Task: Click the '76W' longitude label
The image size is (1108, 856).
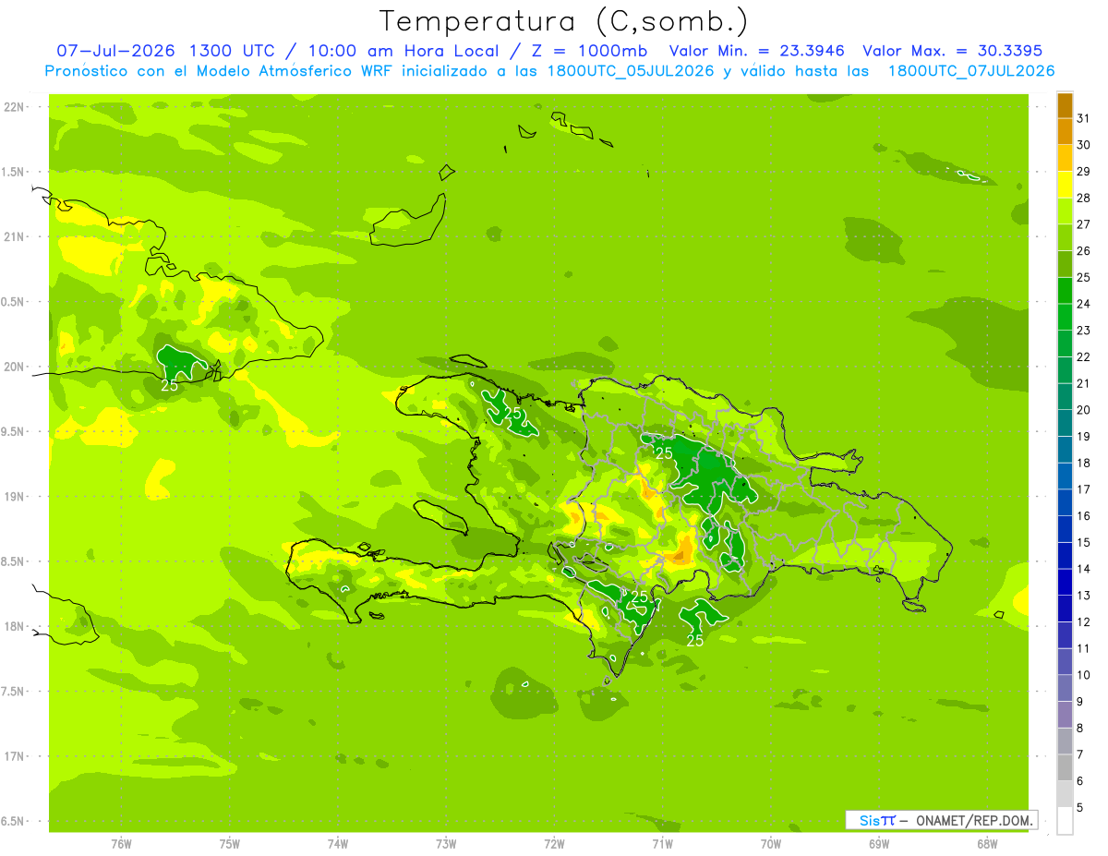Action: point(121,843)
